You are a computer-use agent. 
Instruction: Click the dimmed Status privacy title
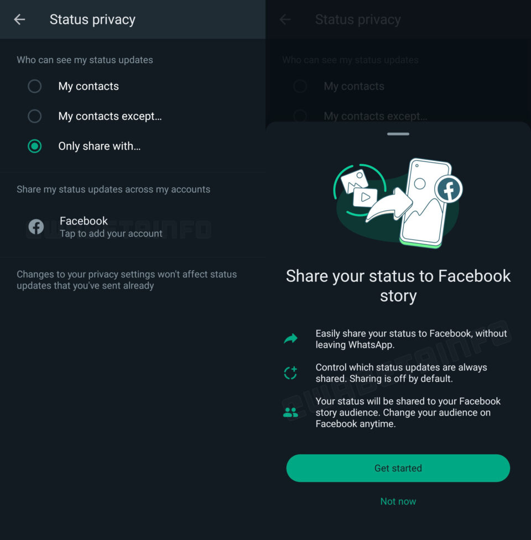(358, 20)
